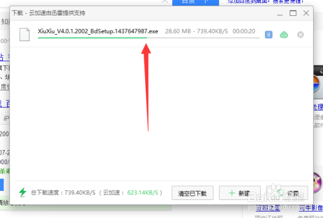Click the green cloud acceleration icon

tap(284, 35)
